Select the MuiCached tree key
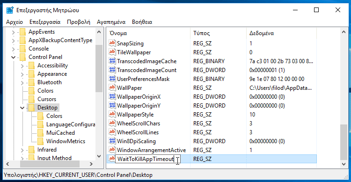This screenshot has width=351, height=182. (60, 133)
